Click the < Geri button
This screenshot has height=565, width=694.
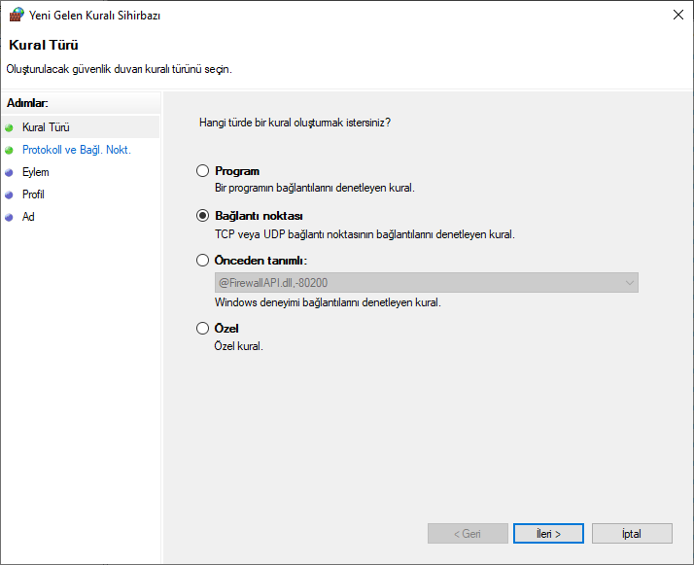[468, 534]
